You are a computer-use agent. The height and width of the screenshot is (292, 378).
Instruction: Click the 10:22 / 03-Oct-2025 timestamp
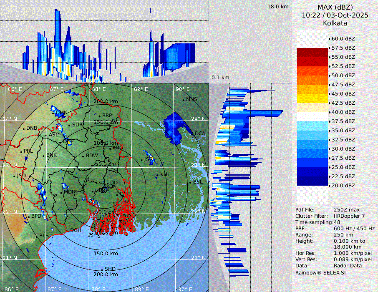[335, 15]
